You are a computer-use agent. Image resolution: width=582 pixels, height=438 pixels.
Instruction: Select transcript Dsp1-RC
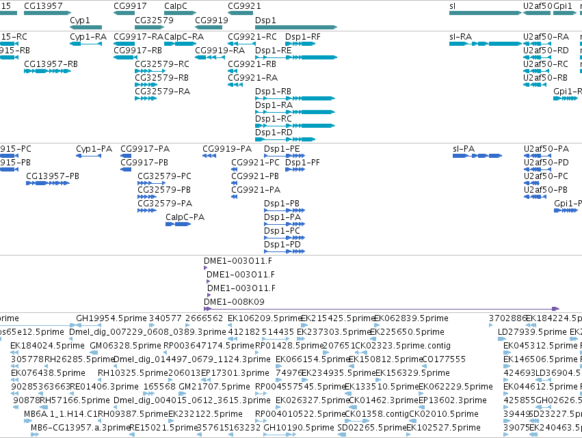pos(273,119)
